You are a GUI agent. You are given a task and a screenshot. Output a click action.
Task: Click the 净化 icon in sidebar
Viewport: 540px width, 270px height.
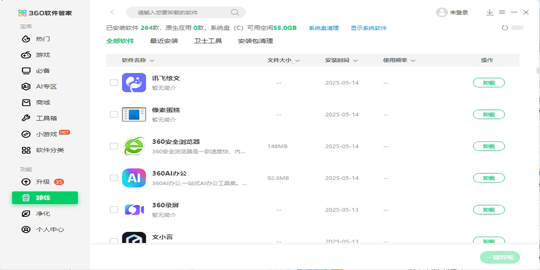click(26, 214)
